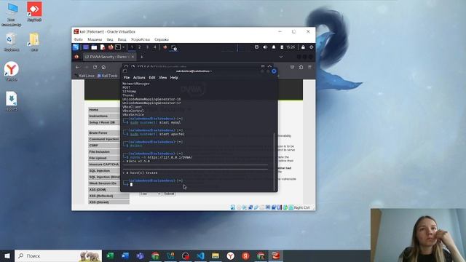Screen dimensions: 466x262
Task: Open DVWA Weak Session IDs page
Action: [x=104, y=183]
